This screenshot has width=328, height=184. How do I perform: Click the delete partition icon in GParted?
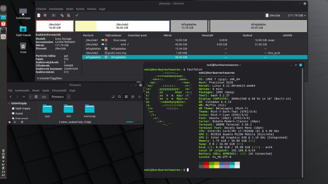pyautogui.click(x=45, y=15)
